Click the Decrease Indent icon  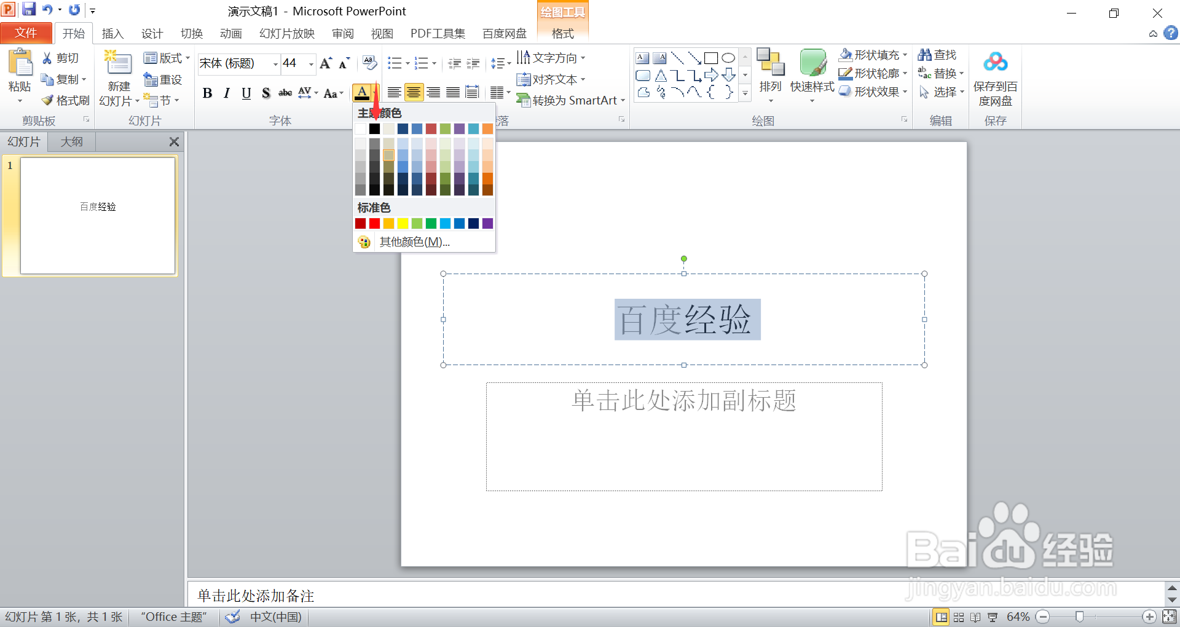point(455,63)
